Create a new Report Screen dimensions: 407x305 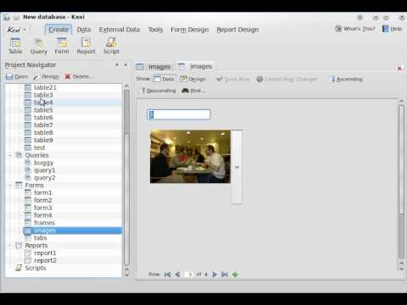pyautogui.click(x=86, y=46)
